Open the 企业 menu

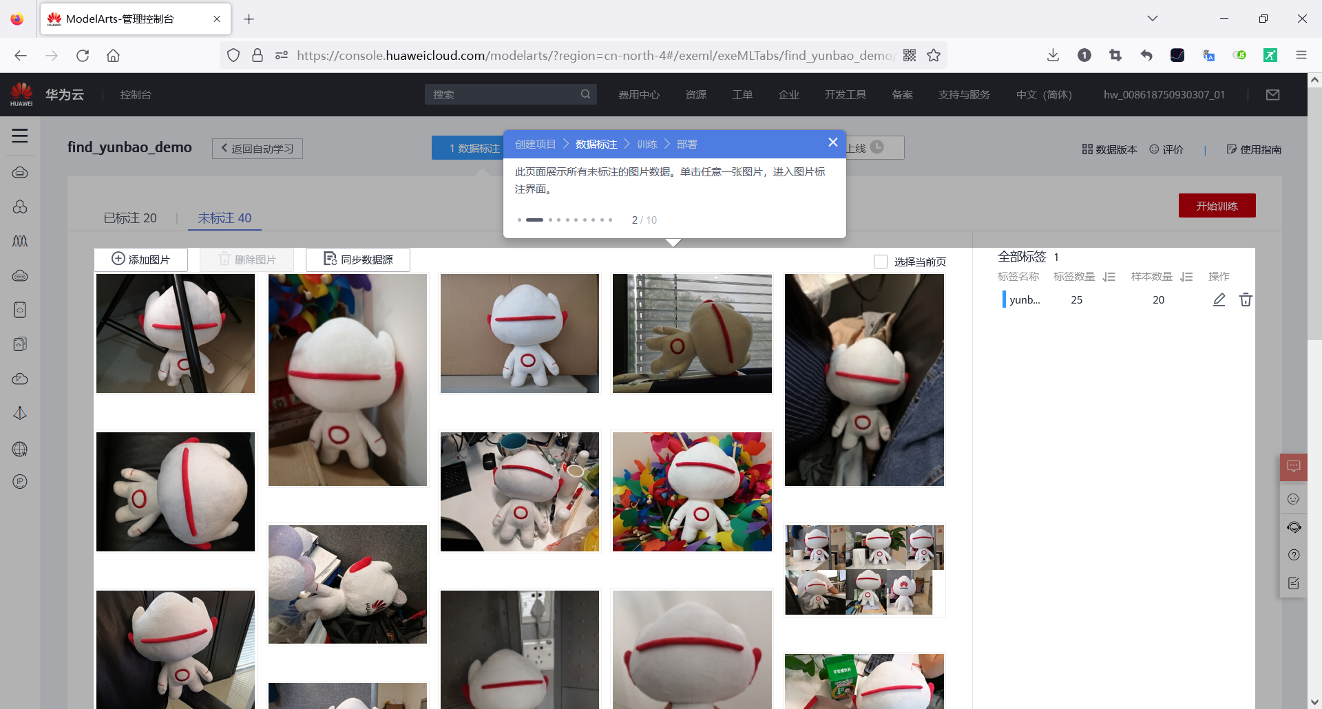point(789,95)
